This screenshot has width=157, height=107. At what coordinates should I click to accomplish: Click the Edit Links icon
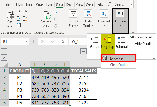point(55,26)
